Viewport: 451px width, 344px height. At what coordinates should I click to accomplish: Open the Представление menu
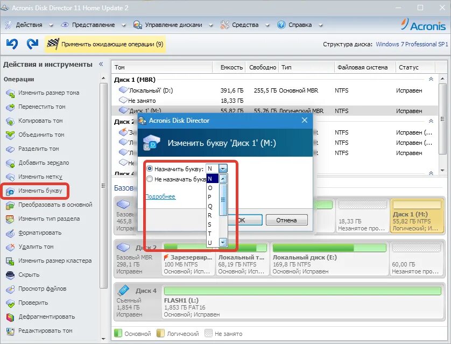pyautogui.click(x=93, y=25)
